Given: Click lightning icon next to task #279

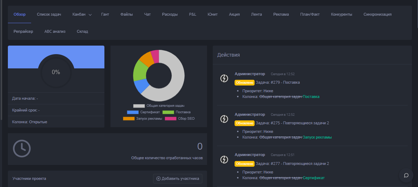Looking at the screenshot, I should (224, 78).
